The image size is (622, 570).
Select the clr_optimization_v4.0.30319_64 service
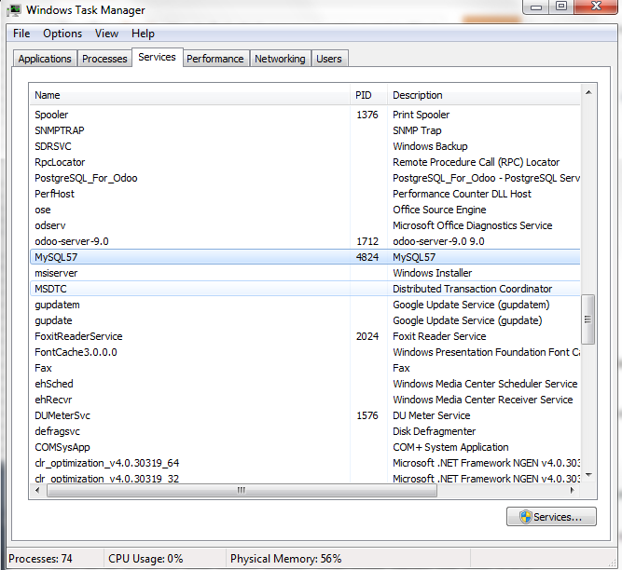pyautogui.click(x=106, y=463)
